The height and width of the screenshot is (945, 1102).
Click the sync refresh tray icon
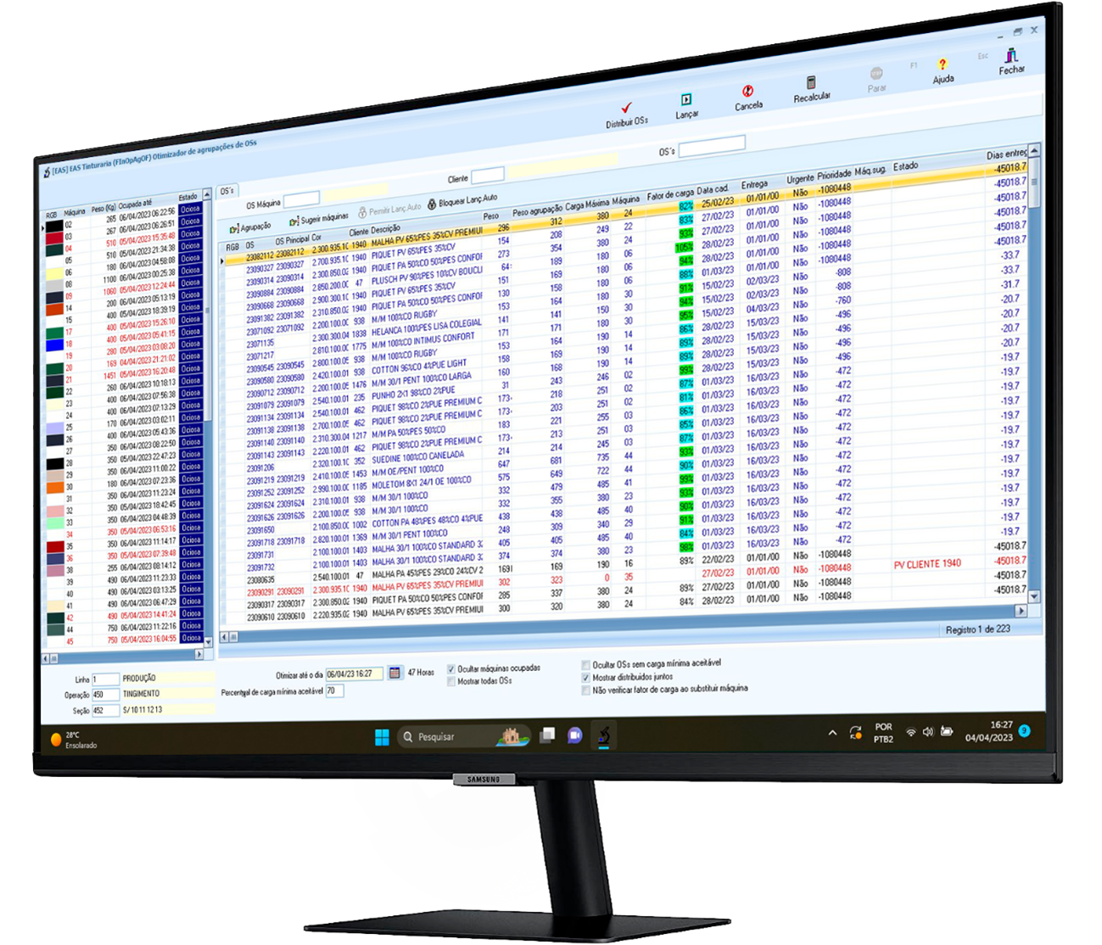coord(855,732)
